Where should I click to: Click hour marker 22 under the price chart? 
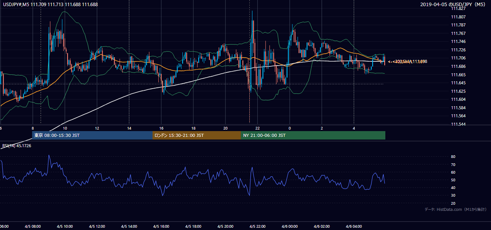click(258, 128)
